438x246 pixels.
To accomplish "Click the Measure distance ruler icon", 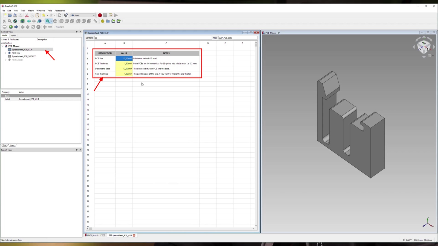I will coord(95,21).
